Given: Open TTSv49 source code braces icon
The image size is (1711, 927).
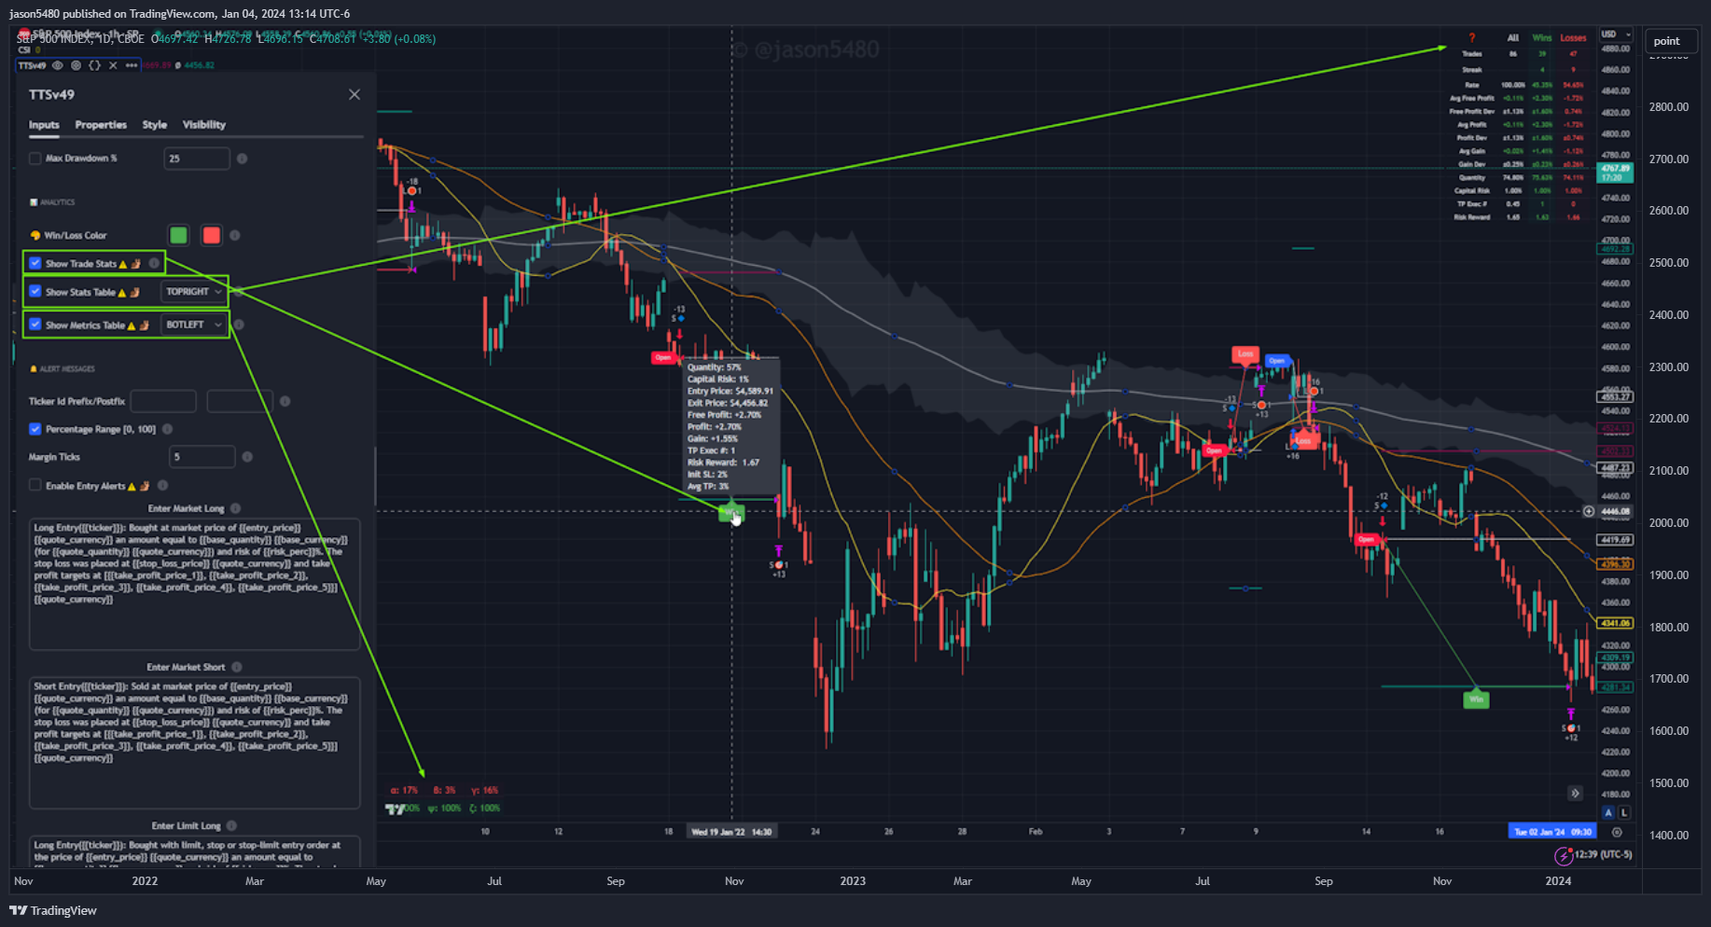Looking at the screenshot, I should 94,65.
